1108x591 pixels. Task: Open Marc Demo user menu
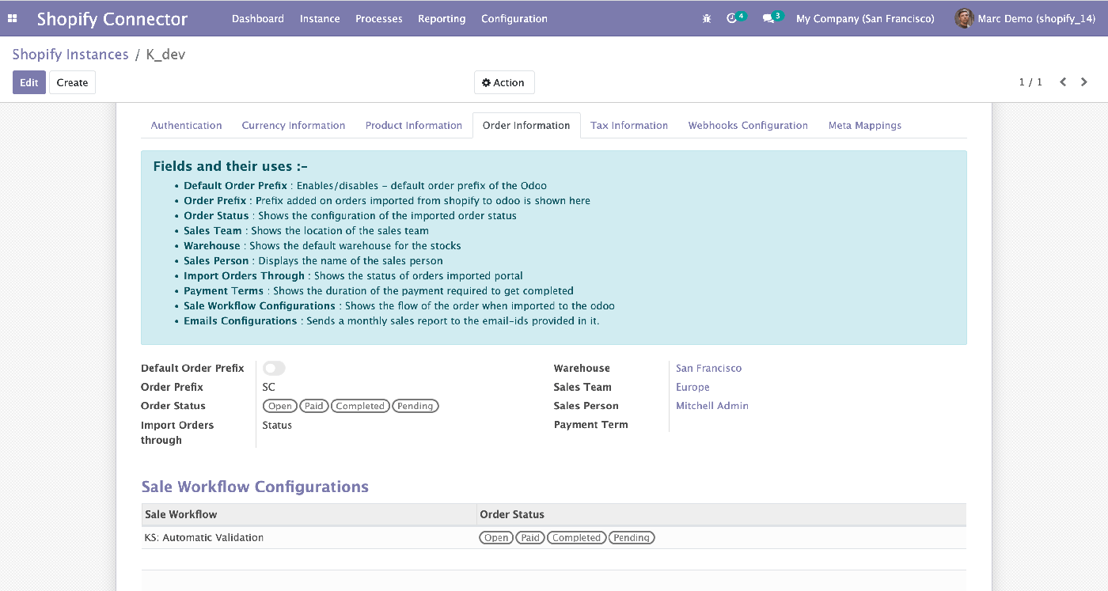[x=1025, y=18]
